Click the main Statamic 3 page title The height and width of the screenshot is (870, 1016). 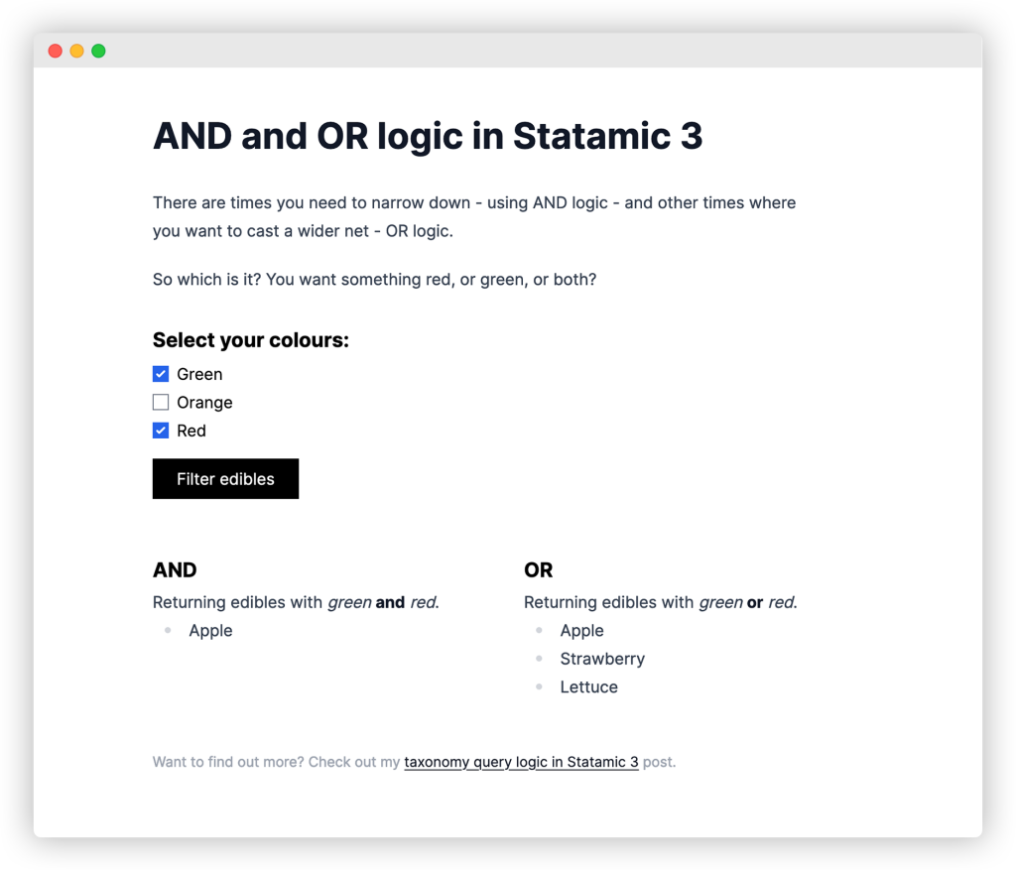pos(428,136)
